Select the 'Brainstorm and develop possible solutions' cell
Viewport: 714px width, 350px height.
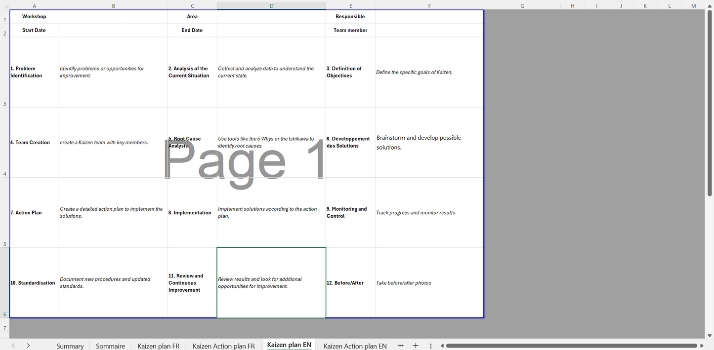429,142
